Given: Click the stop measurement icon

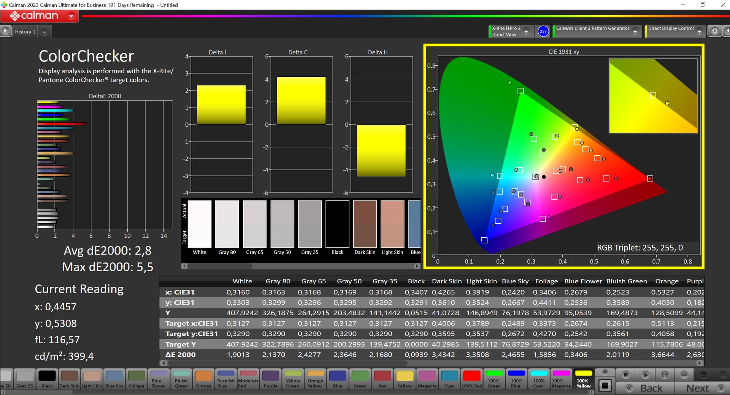Looking at the screenshot, I should click(x=625, y=375).
